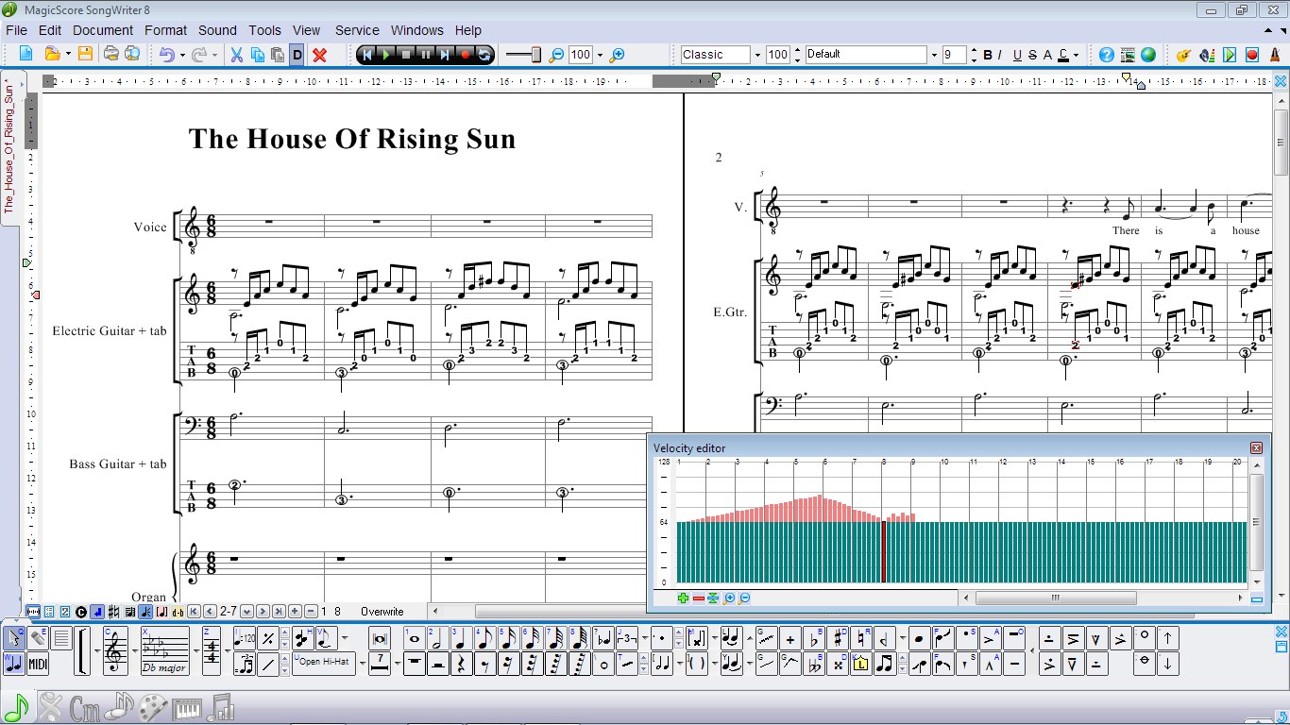This screenshot has height=725, width=1290.
Task: Paste from clipboard with the Paste icon
Action: pyautogui.click(x=278, y=55)
